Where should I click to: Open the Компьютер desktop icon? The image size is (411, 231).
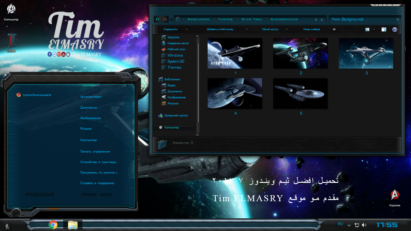11,12
